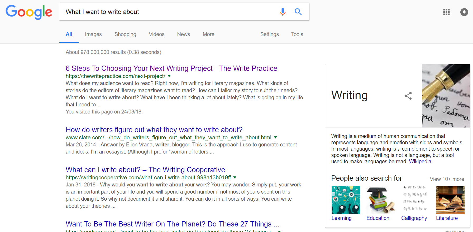Open the Calligraphy related search link
This screenshot has width=473, height=232.
click(x=414, y=218)
